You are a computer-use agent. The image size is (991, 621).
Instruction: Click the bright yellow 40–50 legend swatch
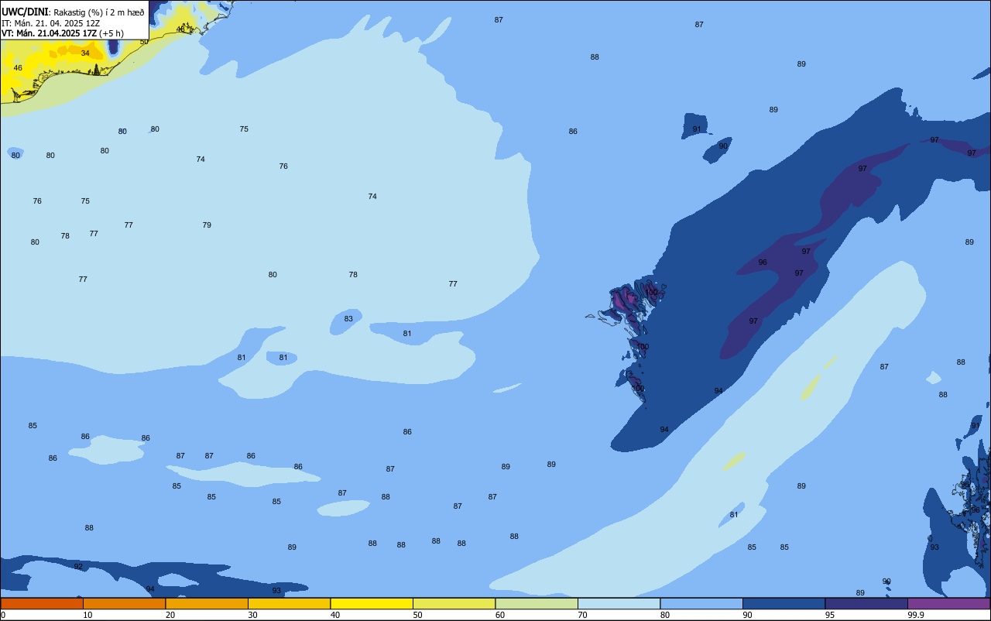click(372, 603)
